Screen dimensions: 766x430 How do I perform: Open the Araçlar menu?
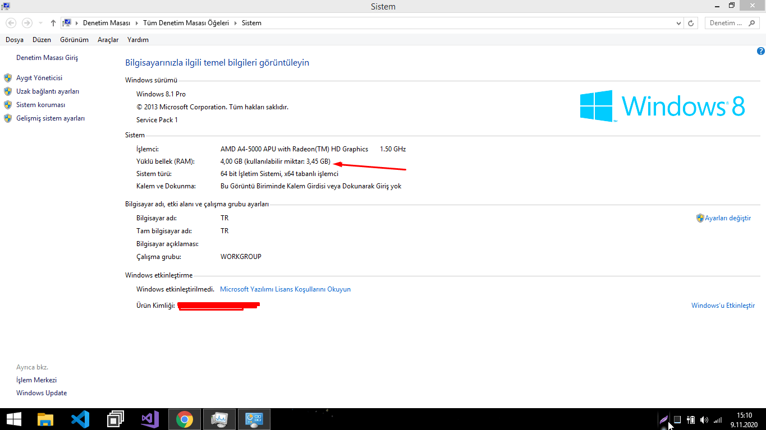point(108,40)
